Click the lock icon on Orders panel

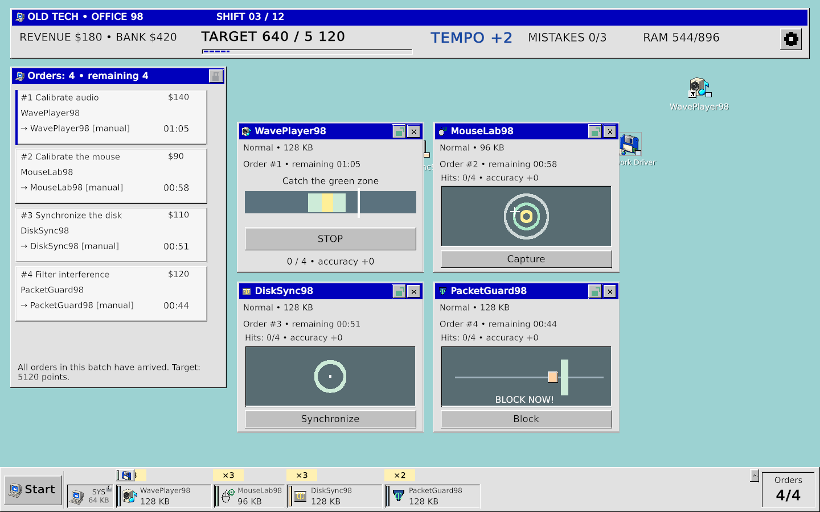click(x=216, y=76)
